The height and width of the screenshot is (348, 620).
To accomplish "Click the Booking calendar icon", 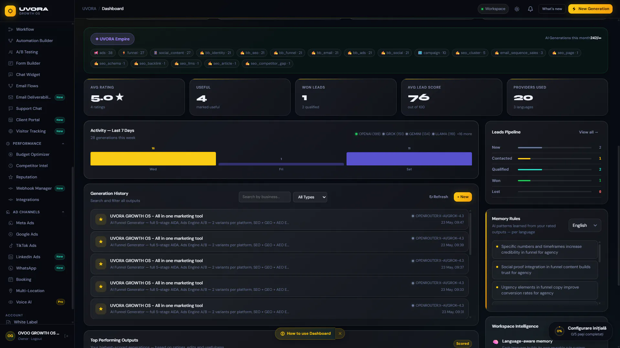I will (x=11, y=279).
